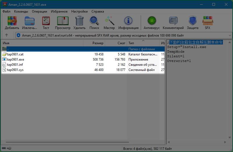Open the Команды menu

pos(21,11)
